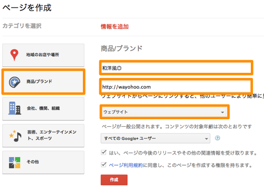This screenshot has width=264, height=191.
Task: Open the help question mark icon
Action: tap(218, 138)
